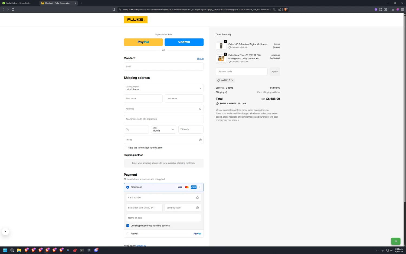Click the Fluke logo
Screen dimensions: 406x254
[x=136, y=20]
